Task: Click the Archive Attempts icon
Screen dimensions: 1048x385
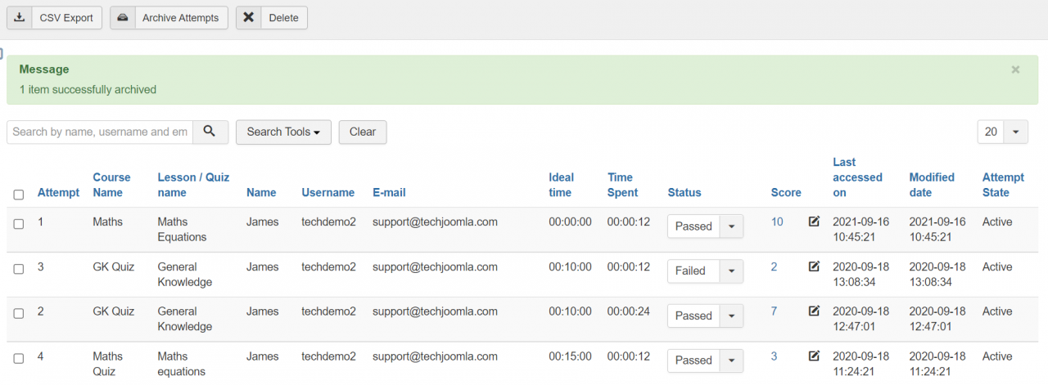Action: (x=122, y=18)
